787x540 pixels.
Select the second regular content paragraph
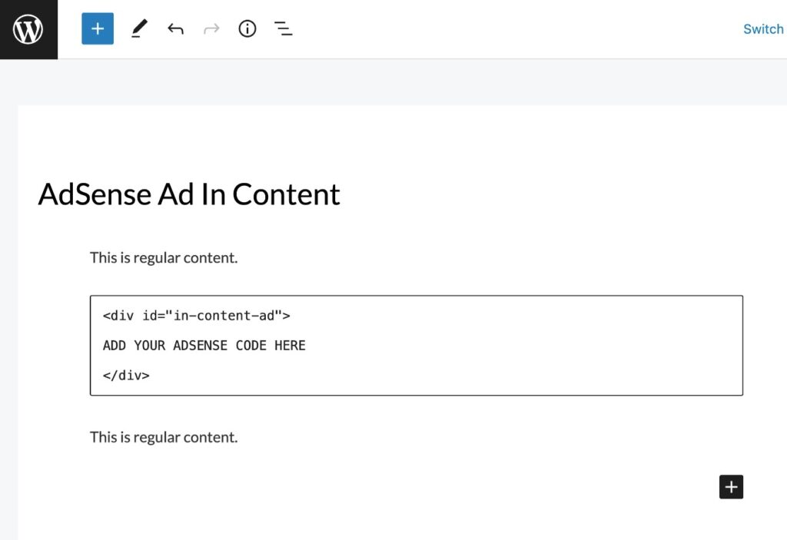pyautogui.click(x=163, y=436)
